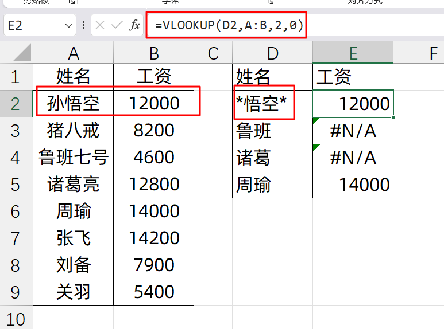The image size is (444, 329).
Task: Select row 1 header
Action: pos(16,77)
